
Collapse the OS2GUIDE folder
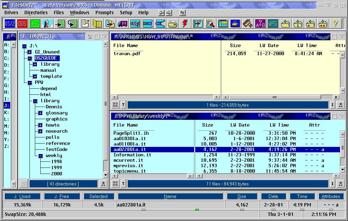pos(29,58)
